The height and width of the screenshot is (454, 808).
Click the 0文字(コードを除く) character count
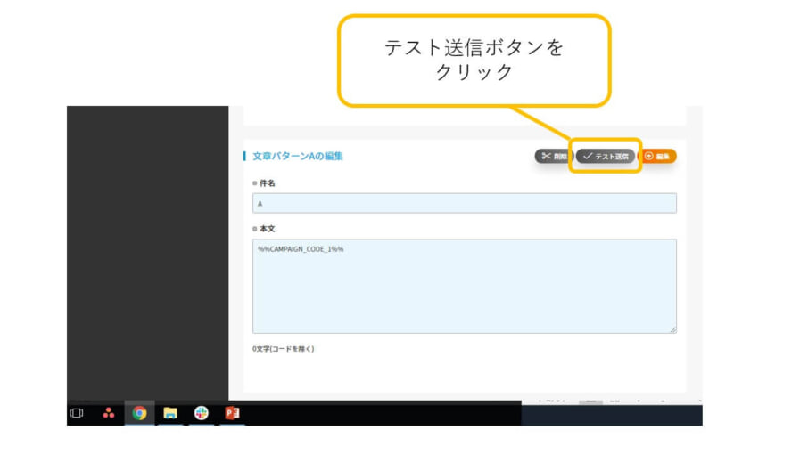pyautogui.click(x=284, y=349)
